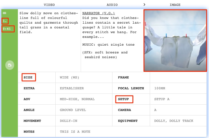Viewport: 209px width, 138px height.
Task: Click the EQUIPMENT label
Action: [x=128, y=121]
